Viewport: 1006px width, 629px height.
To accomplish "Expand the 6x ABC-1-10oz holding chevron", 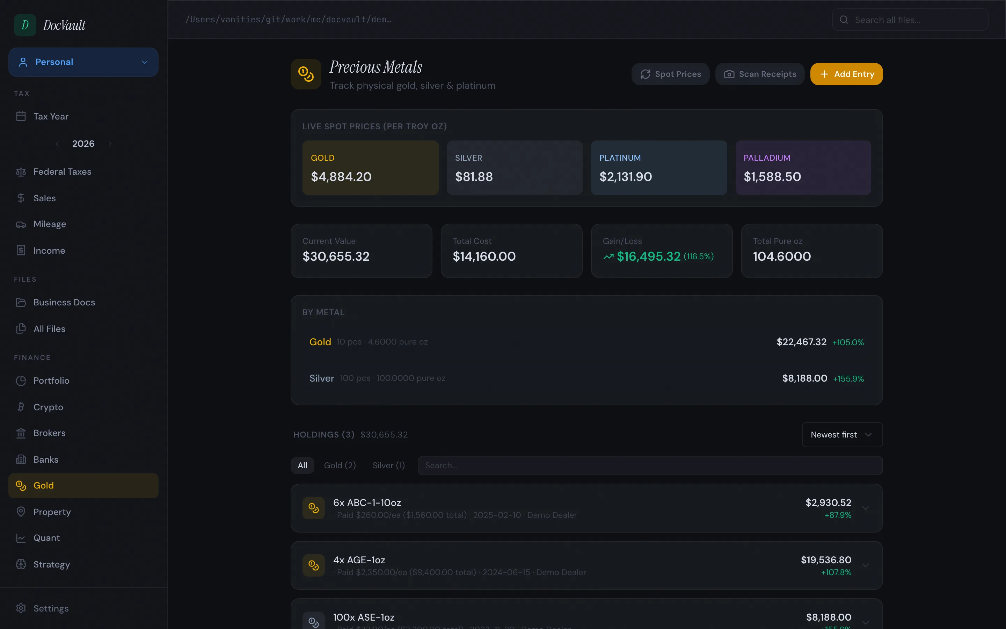I will (866, 508).
